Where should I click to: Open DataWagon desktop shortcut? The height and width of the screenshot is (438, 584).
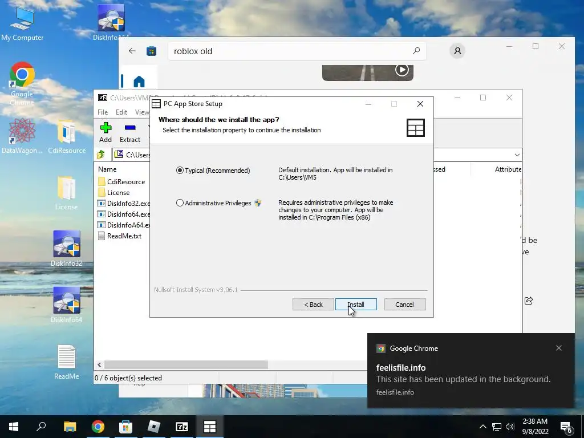click(22, 136)
